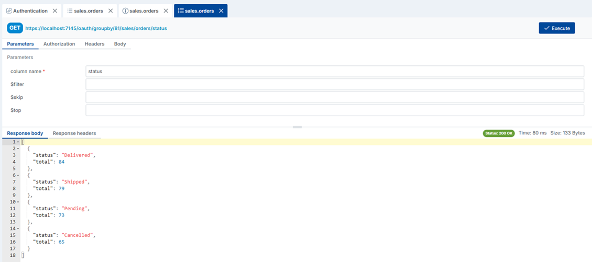592x262 pixels.
Task: Click the Execute button
Action: (556, 28)
